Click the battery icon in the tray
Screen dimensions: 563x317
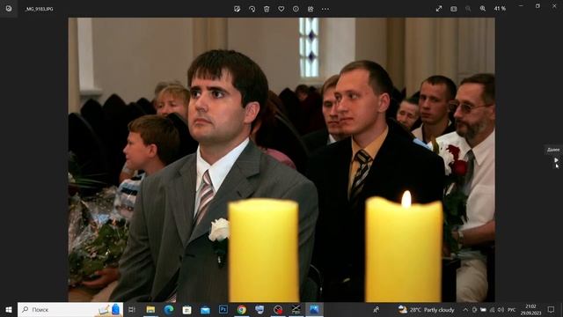click(483, 309)
